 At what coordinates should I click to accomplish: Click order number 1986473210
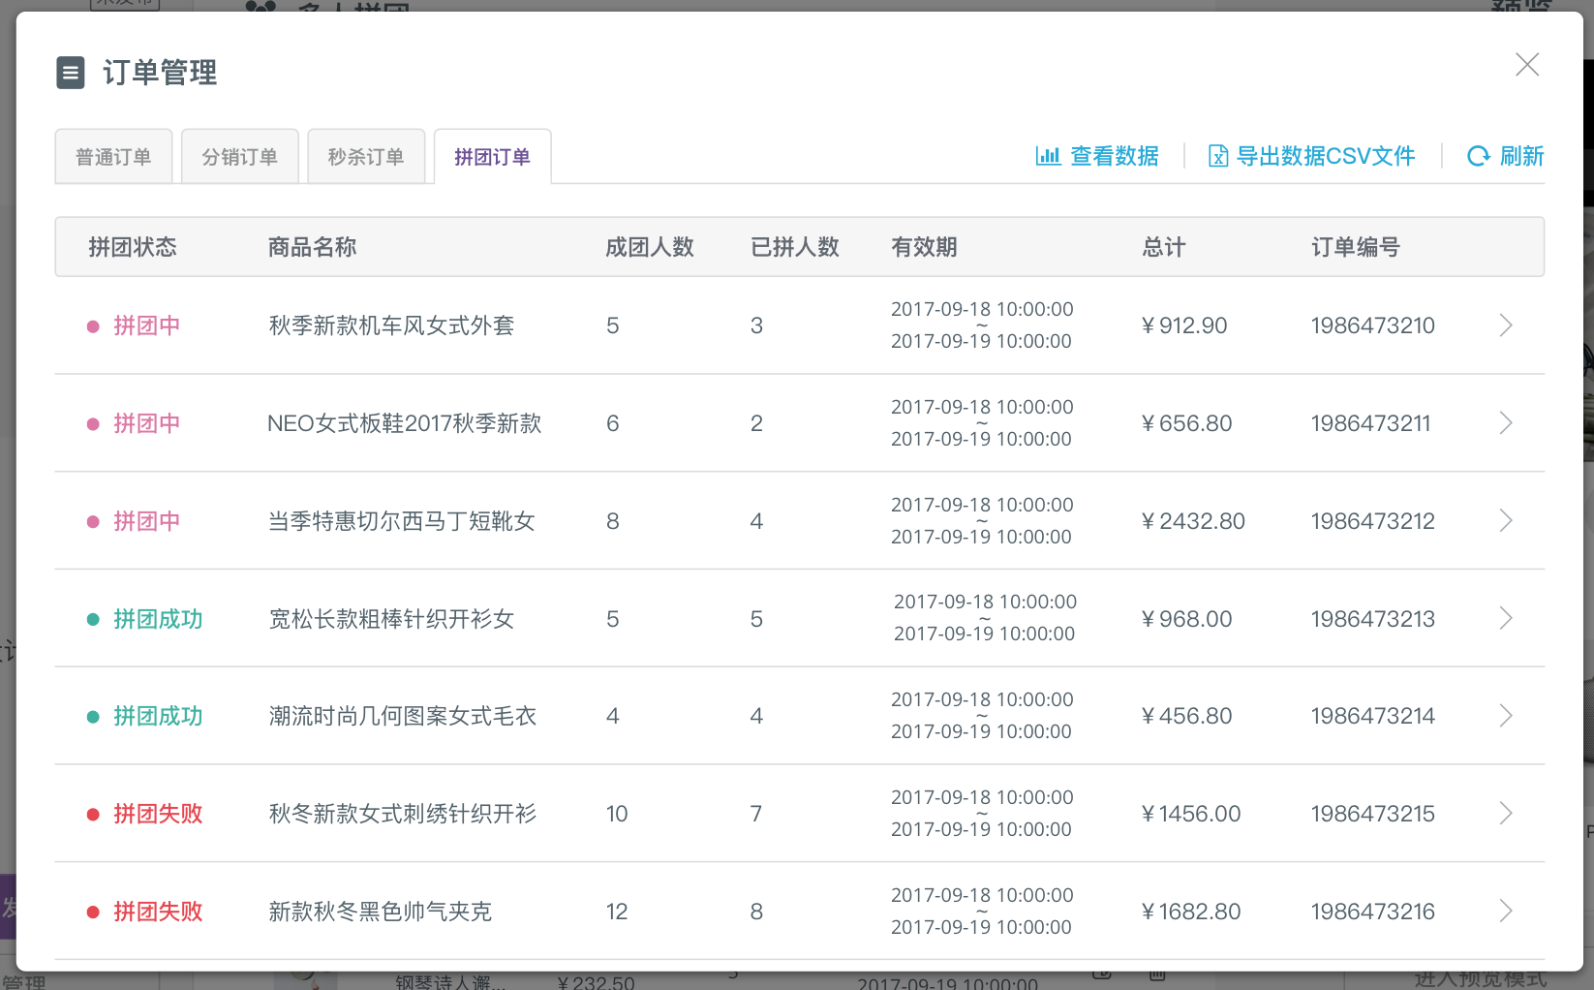click(x=1373, y=325)
